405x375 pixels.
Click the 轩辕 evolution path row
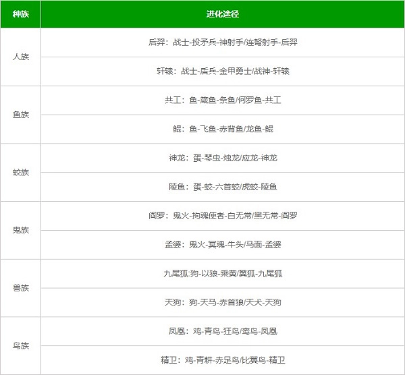(x=222, y=71)
